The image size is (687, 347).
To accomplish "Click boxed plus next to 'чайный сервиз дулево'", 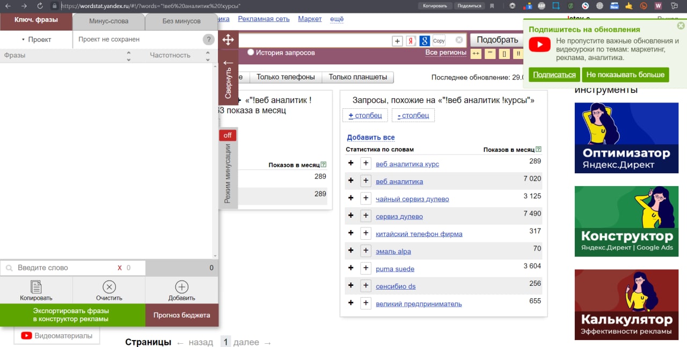I will point(366,198).
